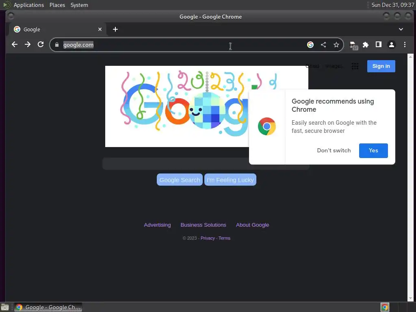Click I'm Feeling Lucky button
Viewport: 416px width, 312px height.
[x=230, y=180]
